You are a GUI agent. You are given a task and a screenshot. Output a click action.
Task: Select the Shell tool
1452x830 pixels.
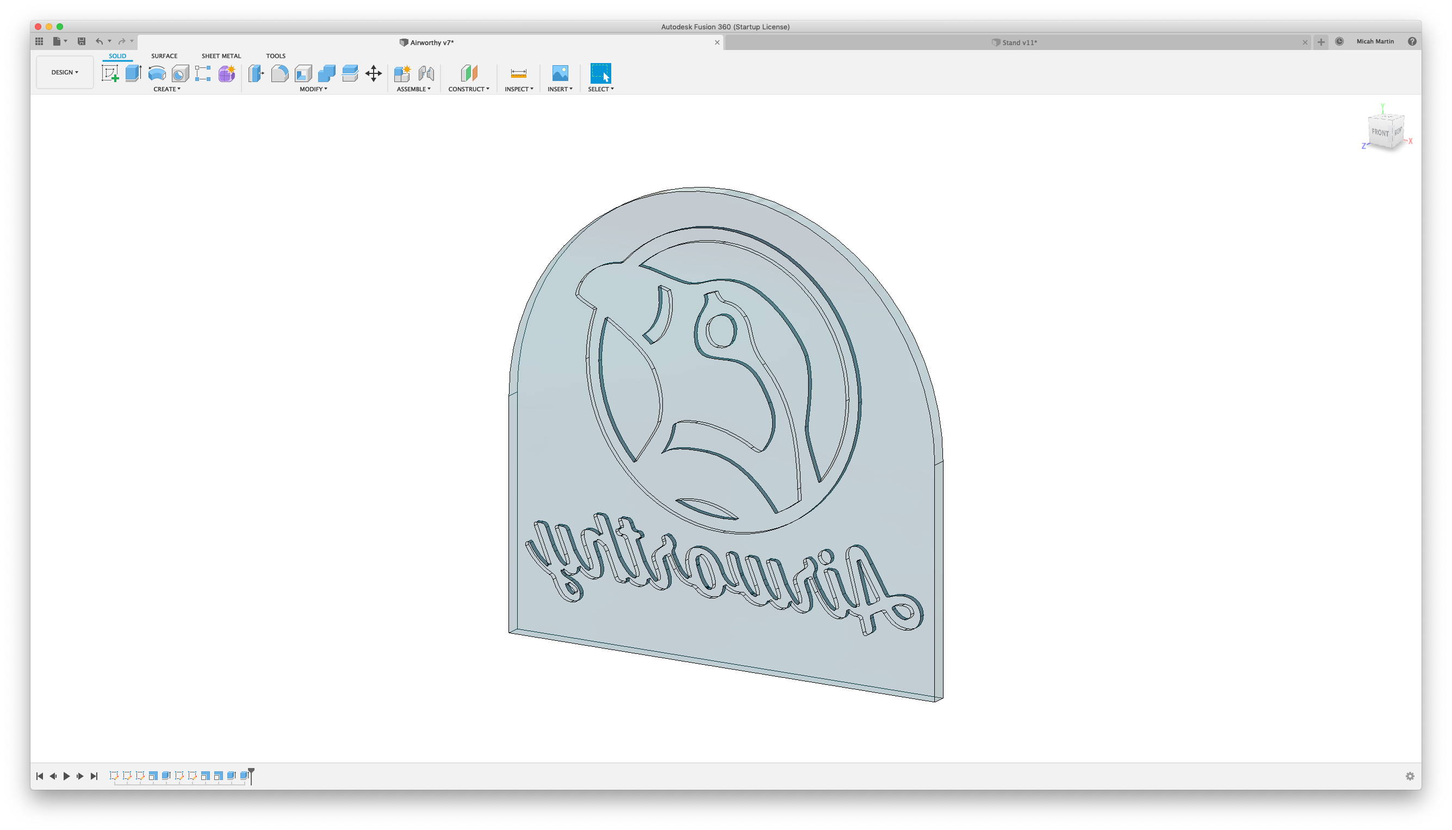click(303, 73)
